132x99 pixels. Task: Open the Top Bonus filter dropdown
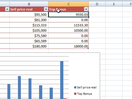pos(86,9)
